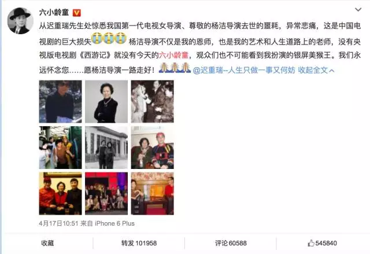Image resolution: width=370 pixels, height=254 pixels.
Task: Open the group photo with red backdrop
Action: (106, 194)
